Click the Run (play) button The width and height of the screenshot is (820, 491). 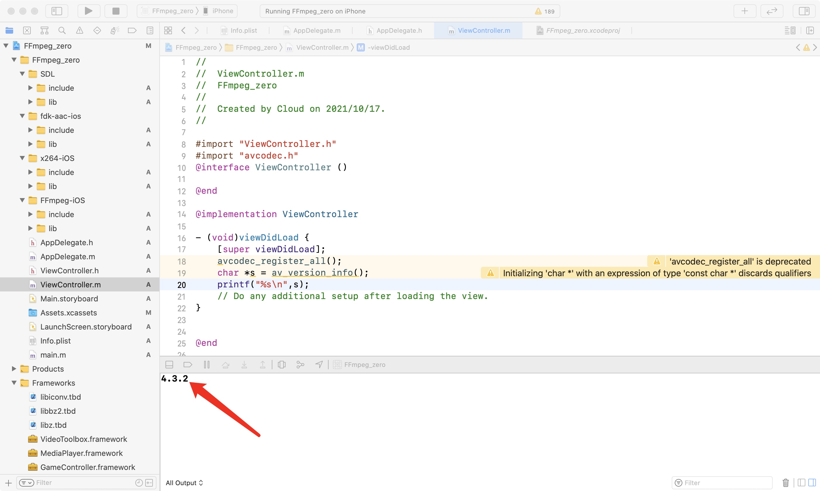[88, 11]
